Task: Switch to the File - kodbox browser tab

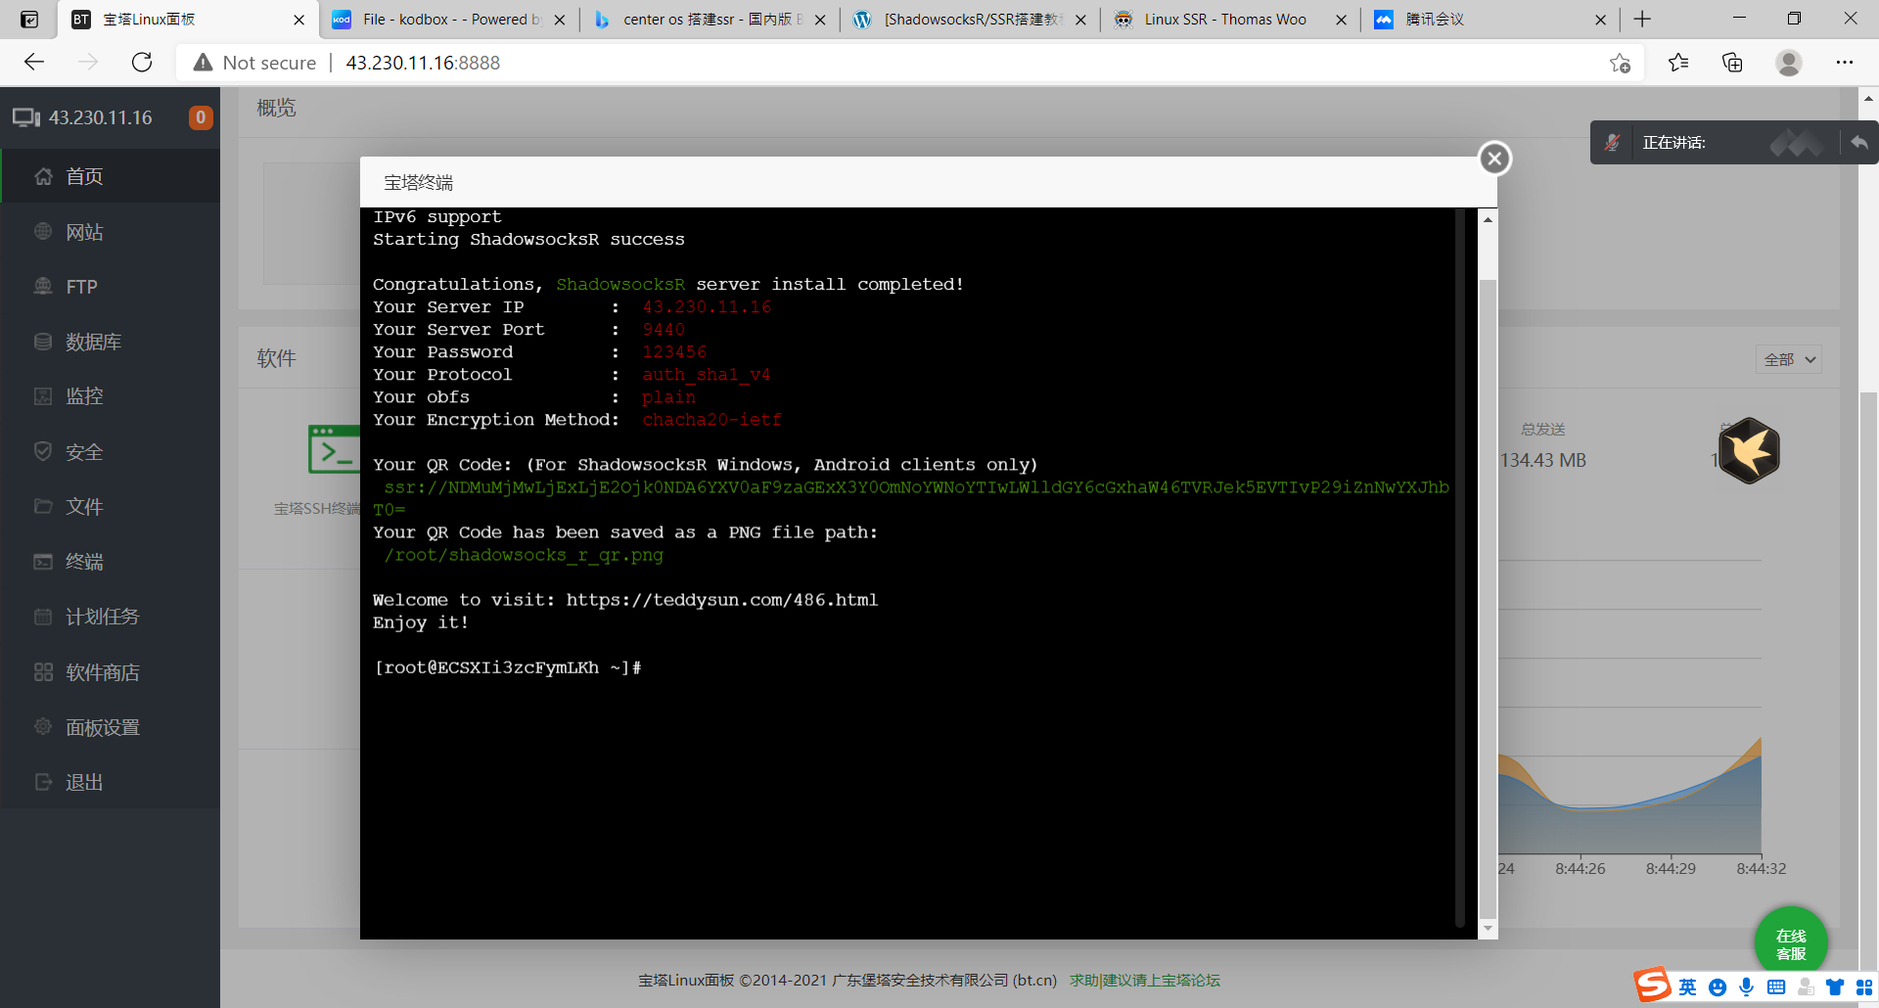Action: tap(449, 20)
